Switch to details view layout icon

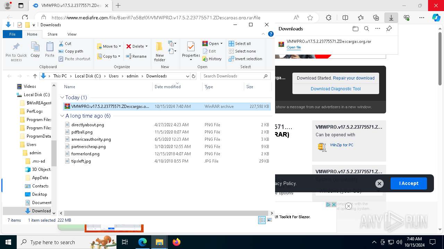(x=262, y=220)
